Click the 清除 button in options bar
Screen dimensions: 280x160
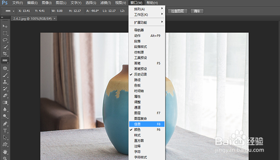coord(197,11)
